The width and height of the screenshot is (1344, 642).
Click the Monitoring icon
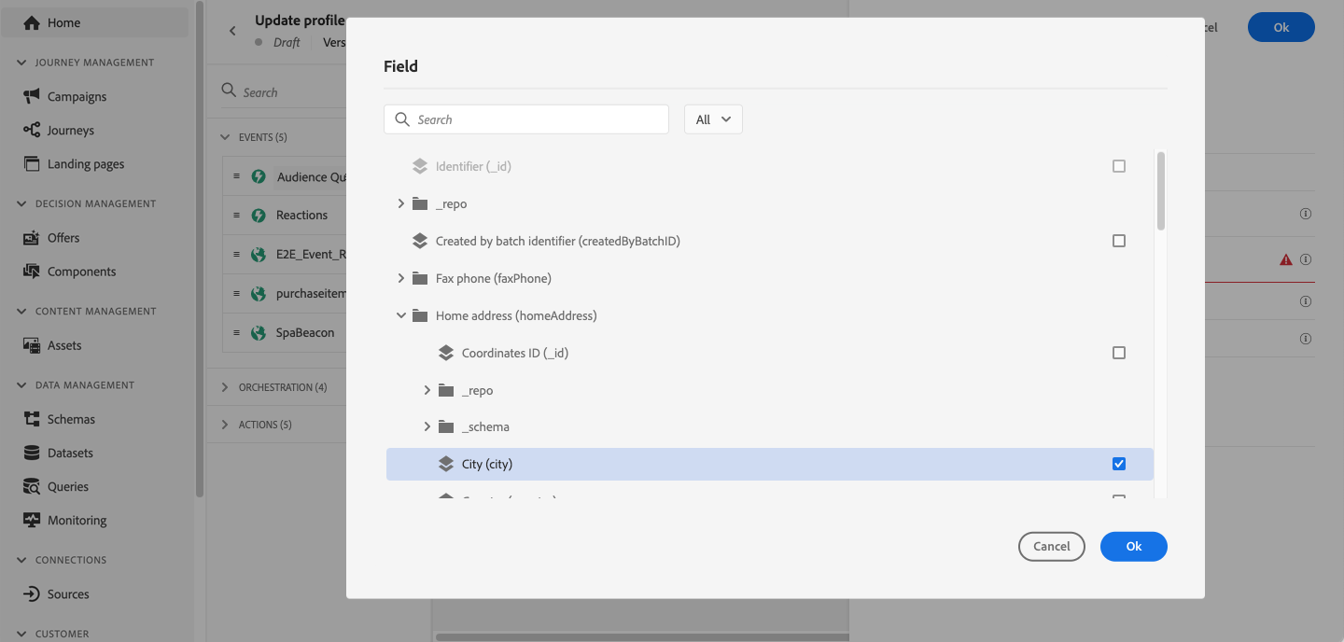pyautogui.click(x=32, y=520)
